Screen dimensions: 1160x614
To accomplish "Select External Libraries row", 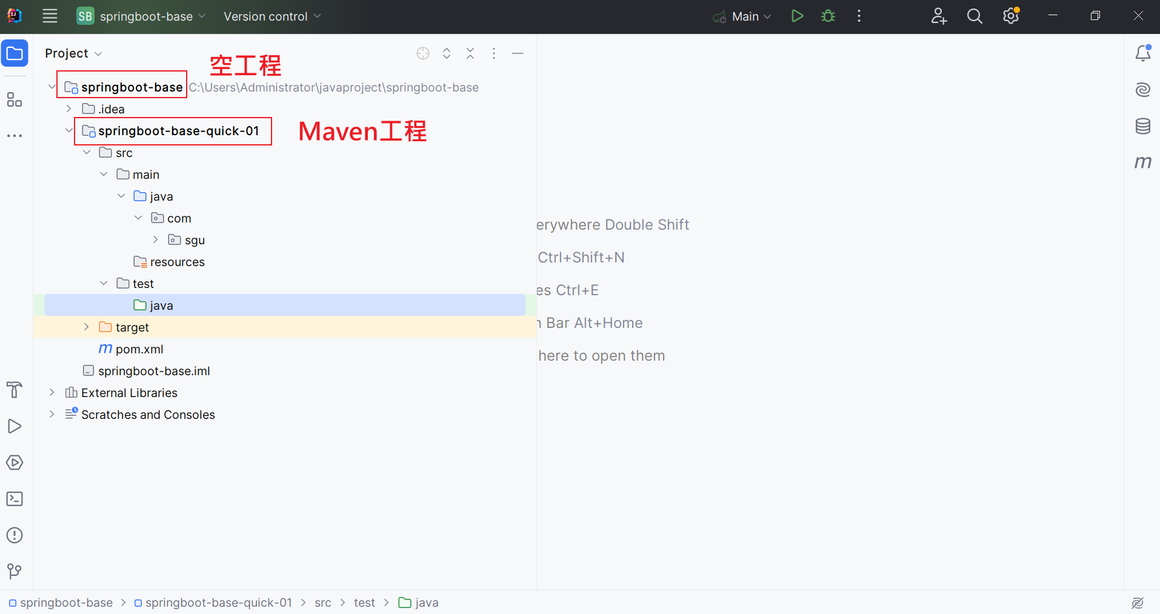I will tap(285, 393).
